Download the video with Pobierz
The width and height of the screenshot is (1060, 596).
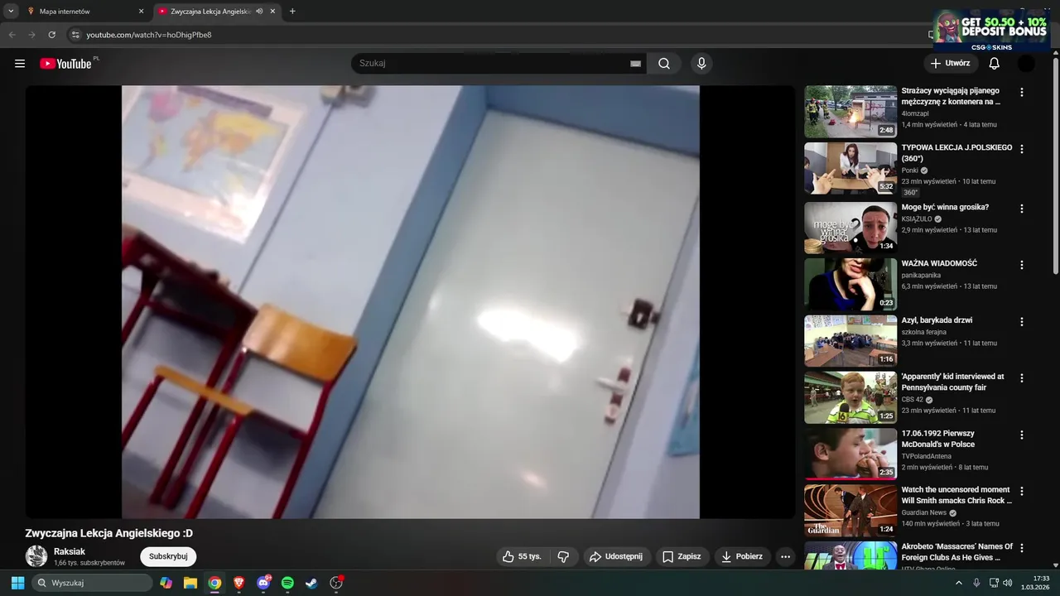coord(742,557)
